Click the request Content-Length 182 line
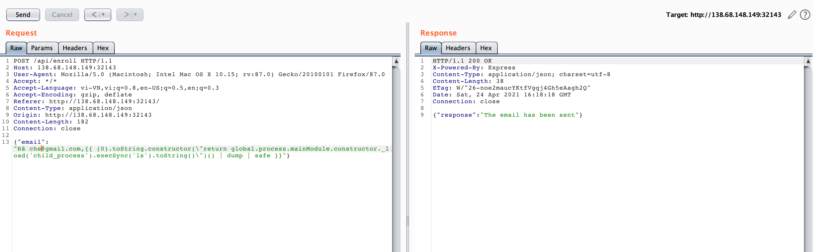813x252 pixels. coord(51,122)
